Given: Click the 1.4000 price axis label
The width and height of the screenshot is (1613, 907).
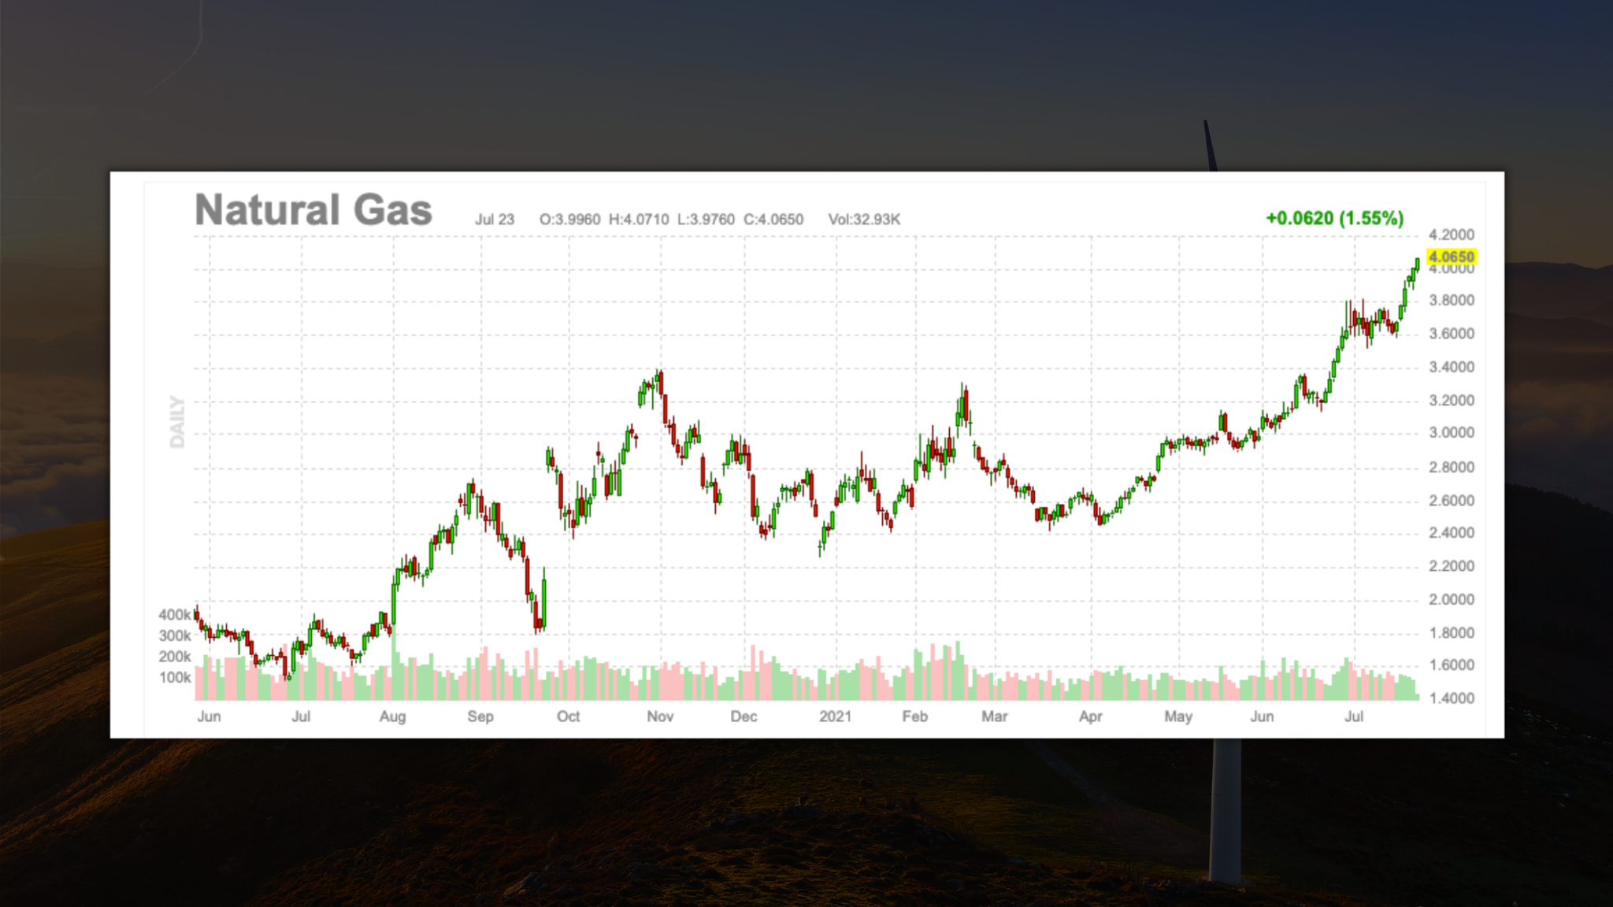Looking at the screenshot, I should coord(1452,698).
